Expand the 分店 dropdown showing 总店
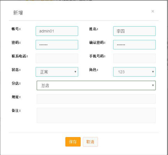168x155 pixels. (x=96, y=85)
